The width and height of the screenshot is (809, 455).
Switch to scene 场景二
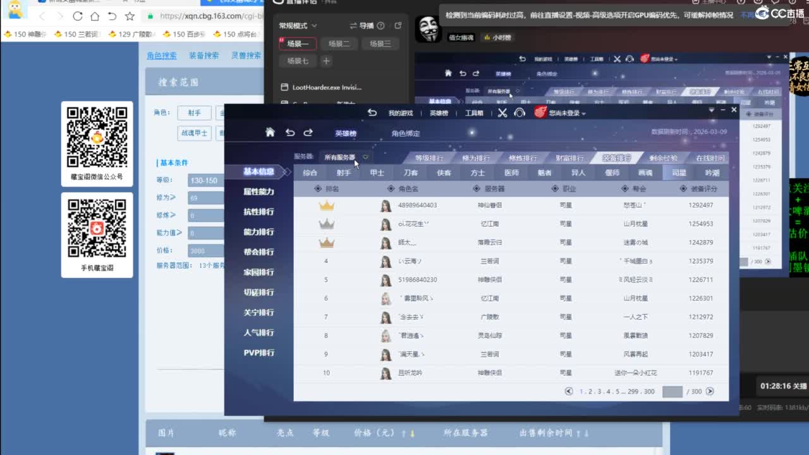tap(339, 44)
